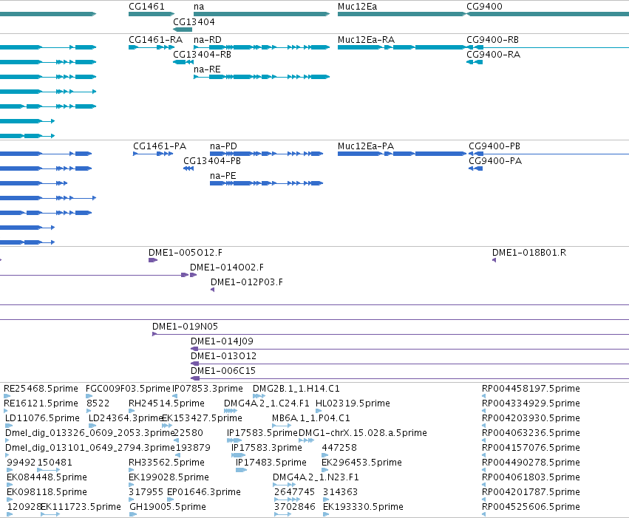Select feature DME1-014O02.F
The width and height of the screenshot is (629, 518).
227,267
